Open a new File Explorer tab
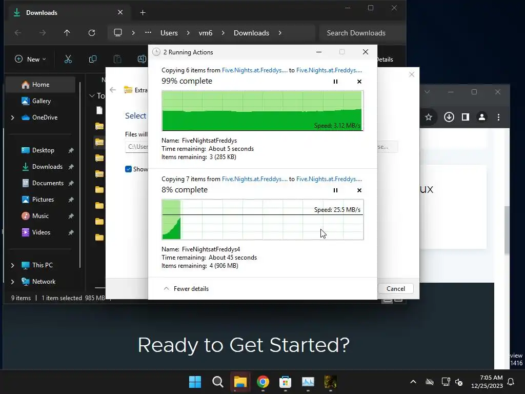The width and height of the screenshot is (525, 394). (143, 13)
